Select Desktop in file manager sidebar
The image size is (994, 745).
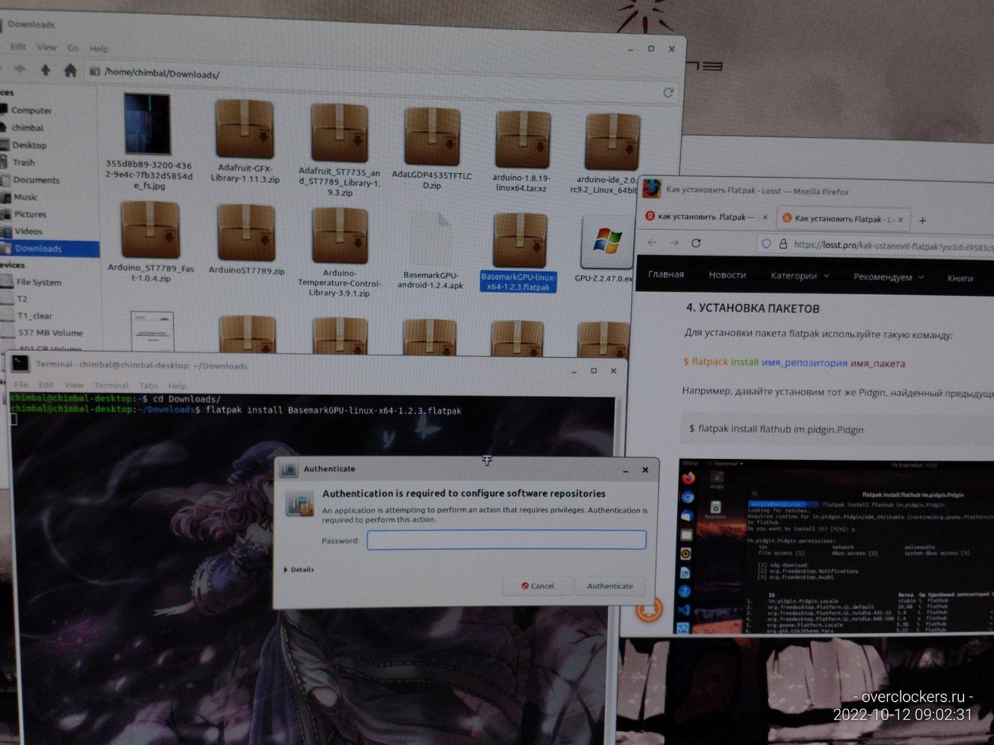tap(24, 145)
